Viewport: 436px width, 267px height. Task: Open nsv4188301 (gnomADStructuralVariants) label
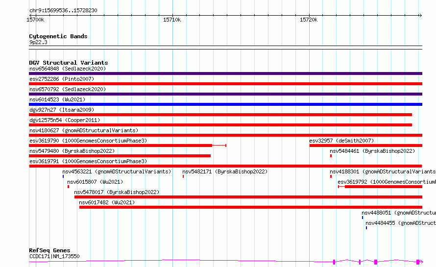[383, 171]
